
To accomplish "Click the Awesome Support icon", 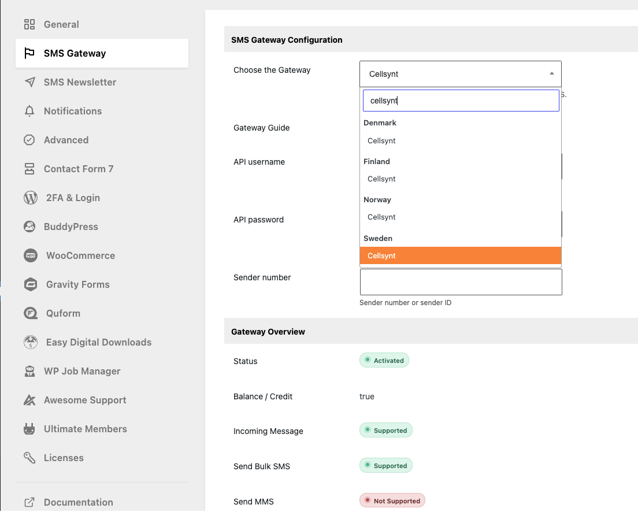I will coord(29,400).
